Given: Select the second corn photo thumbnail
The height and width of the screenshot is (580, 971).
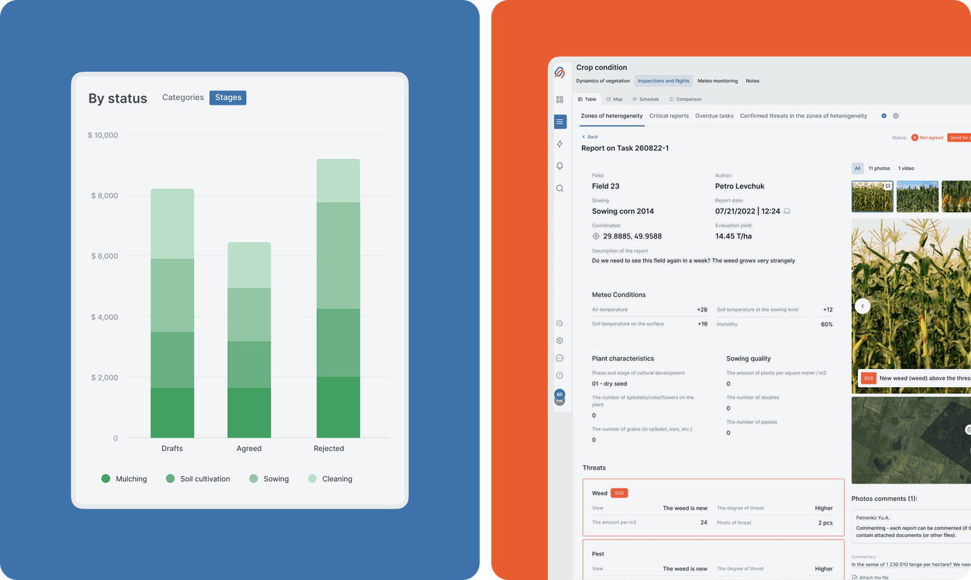Looking at the screenshot, I should 918,196.
